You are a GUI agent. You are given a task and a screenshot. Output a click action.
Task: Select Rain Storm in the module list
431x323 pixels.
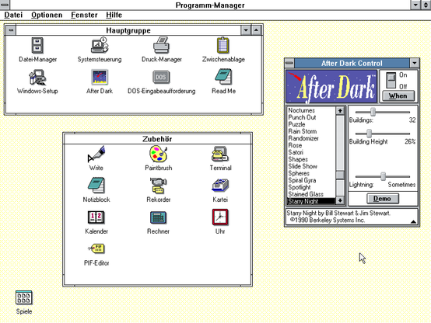[x=311, y=131]
